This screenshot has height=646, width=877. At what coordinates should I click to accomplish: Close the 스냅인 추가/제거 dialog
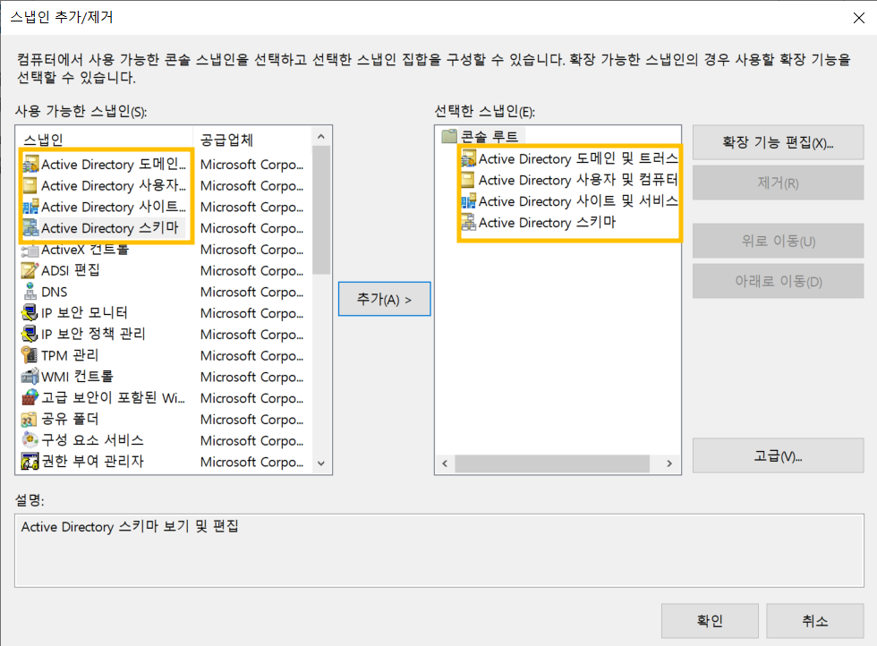pyautogui.click(x=859, y=18)
